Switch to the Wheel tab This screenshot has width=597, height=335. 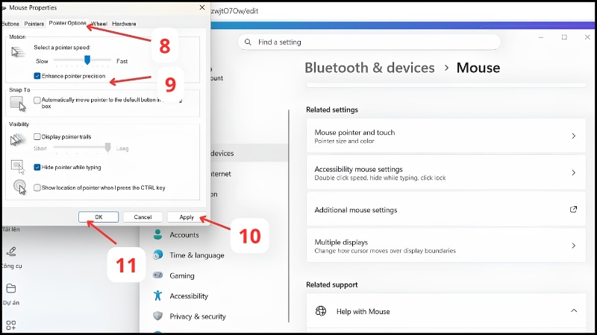(99, 24)
